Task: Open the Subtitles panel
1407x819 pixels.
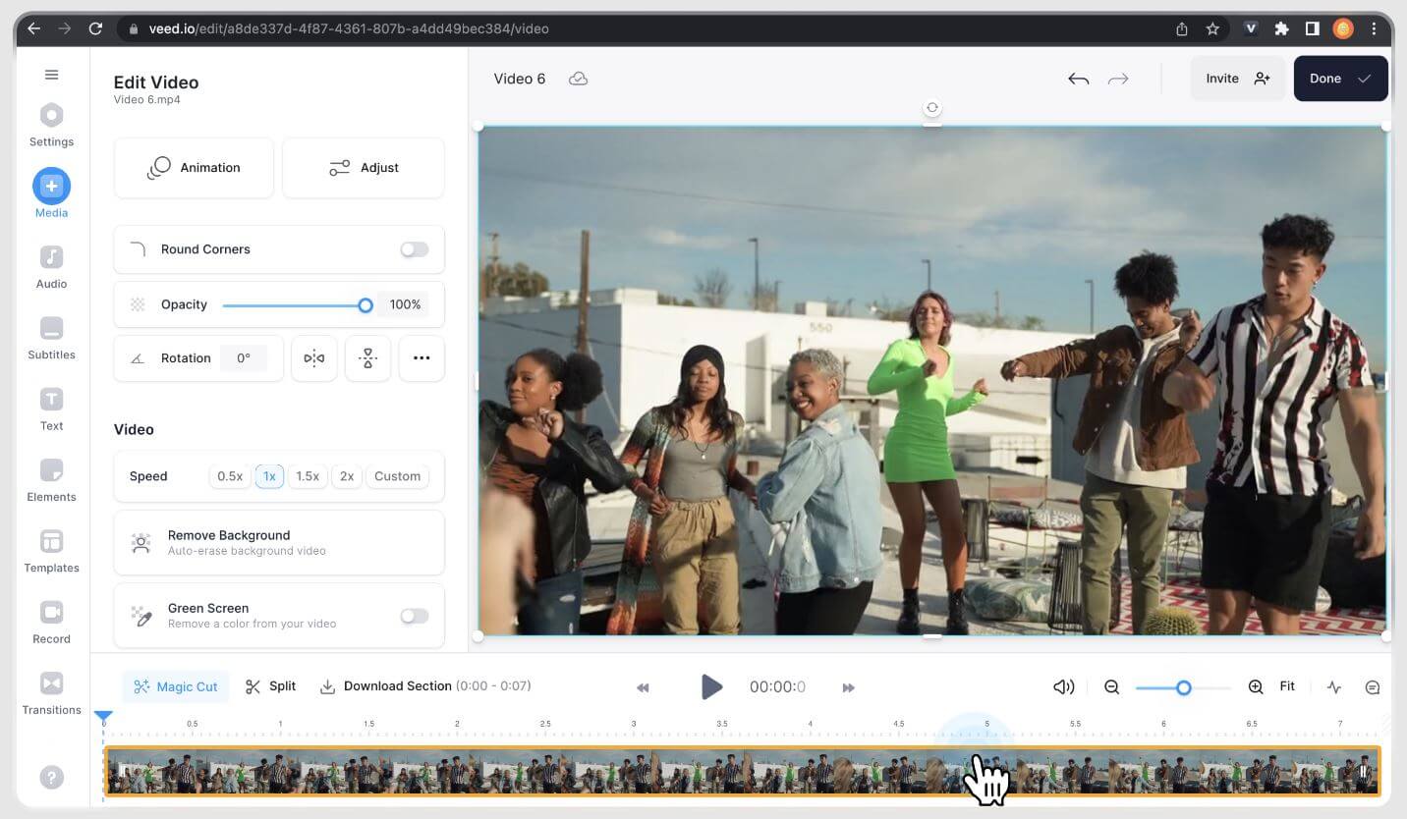Action: click(x=51, y=338)
